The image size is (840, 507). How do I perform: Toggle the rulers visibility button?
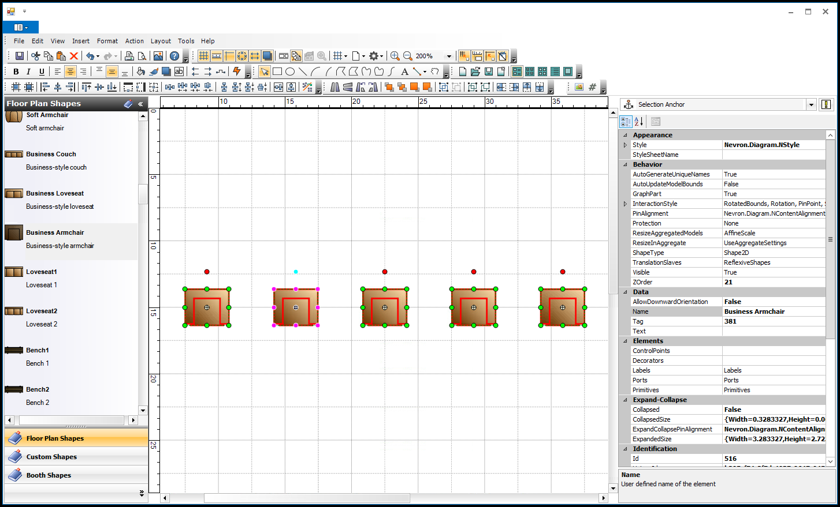[x=217, y=56]
